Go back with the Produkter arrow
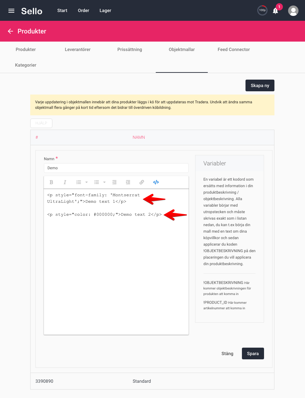Viewport: 305px width, 398px height. click(x=10, y=31)
